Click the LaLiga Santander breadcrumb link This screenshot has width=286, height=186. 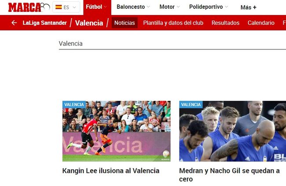[x=45, y=23]
